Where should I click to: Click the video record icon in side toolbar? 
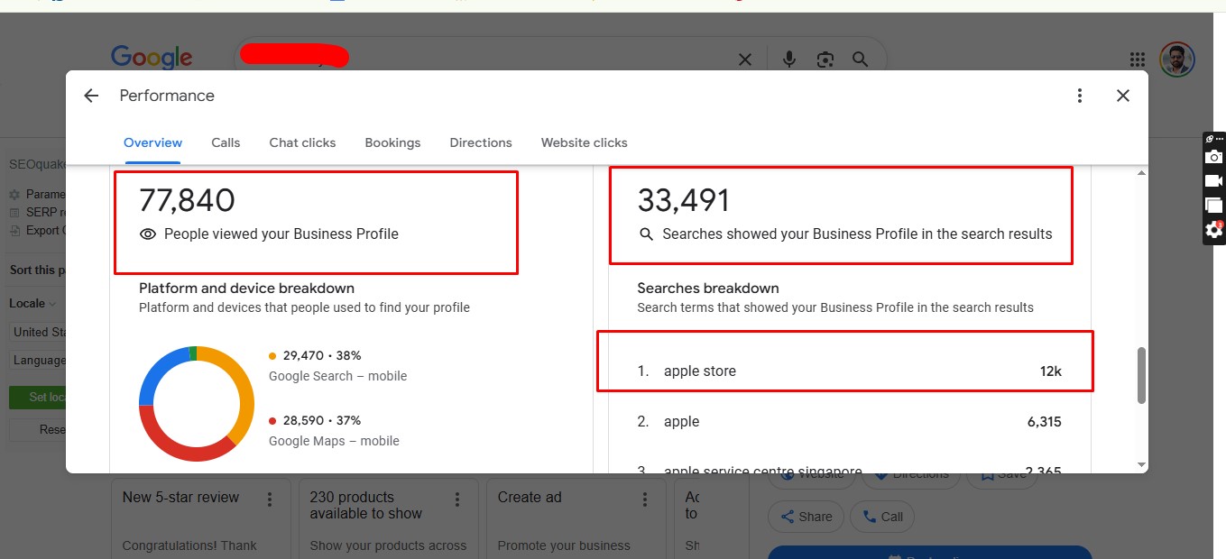click(x=1214, y=181)
